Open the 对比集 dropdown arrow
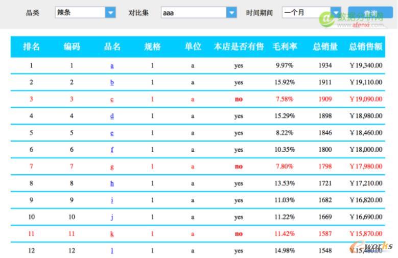398x258 pixels. pos(231,12)
